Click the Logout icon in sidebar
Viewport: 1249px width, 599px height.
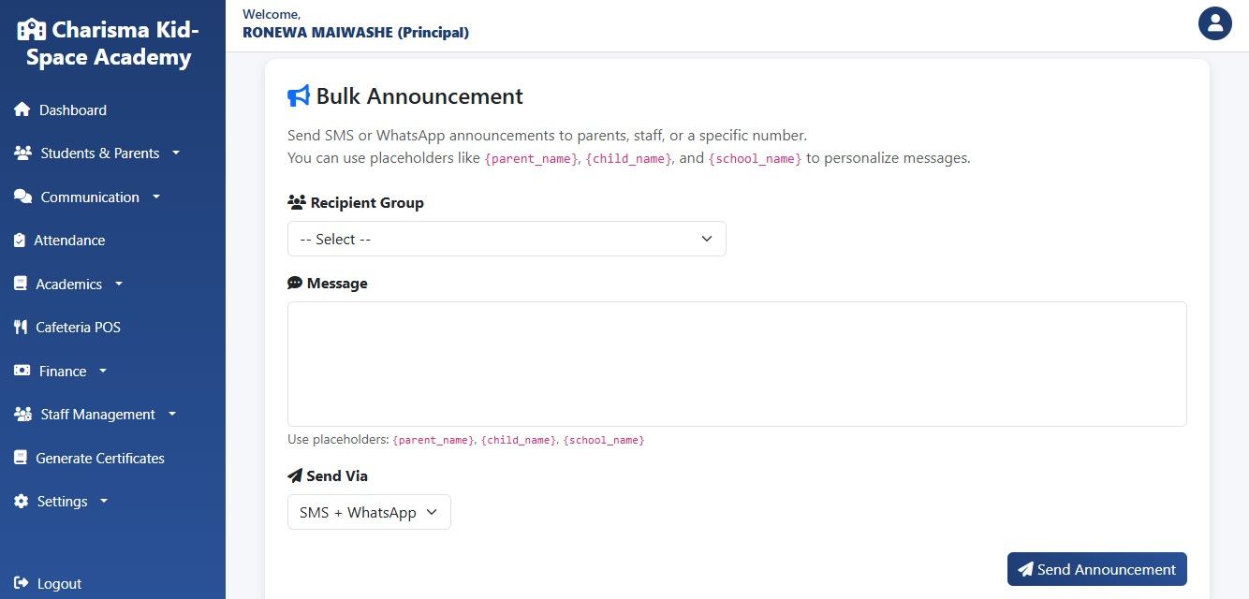tap(22, 584)
